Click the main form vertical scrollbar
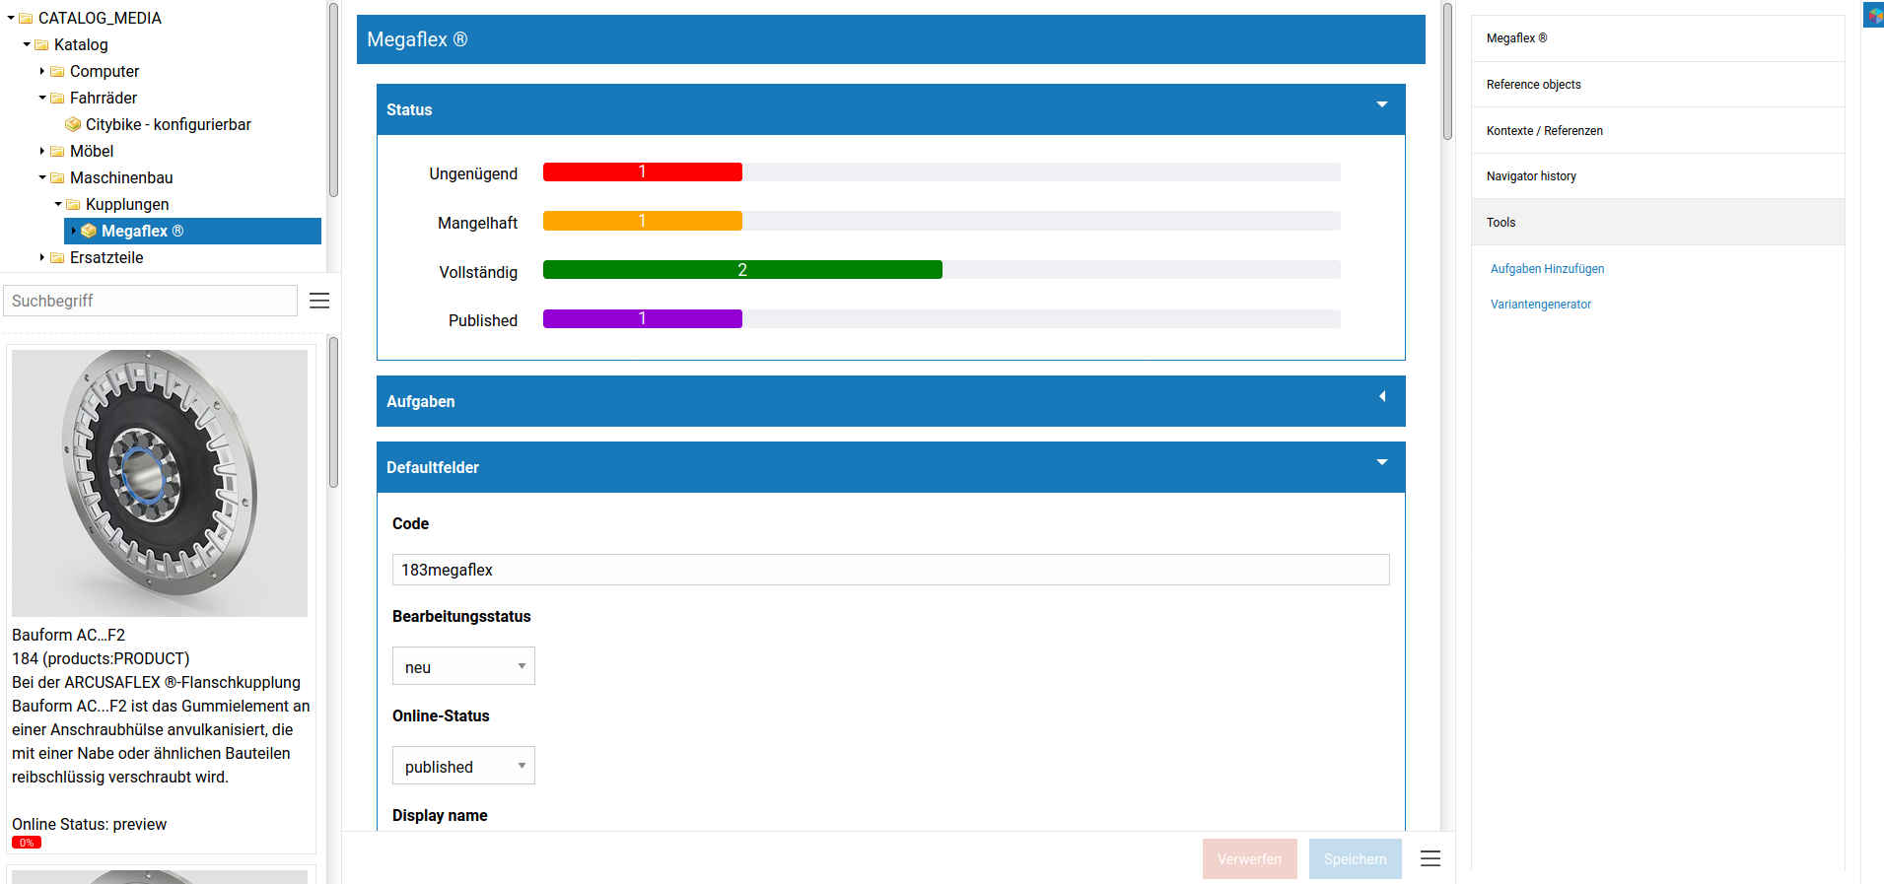The height and width of the screenshot is (884, 1884). 1447,71
